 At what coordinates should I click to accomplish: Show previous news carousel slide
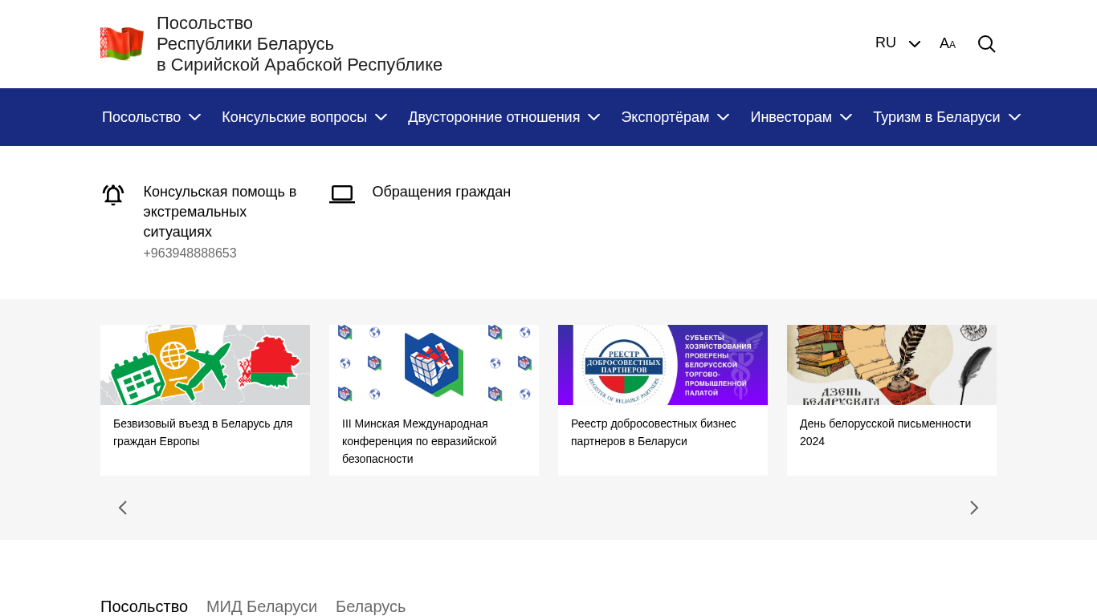pyautogui.click(x=123, y=508)
